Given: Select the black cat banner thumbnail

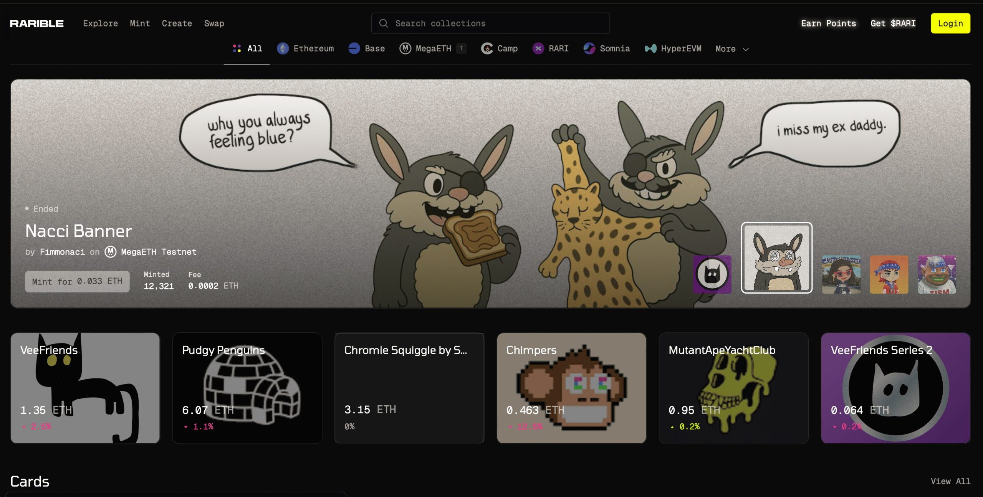Looking at the screenshot, I should click(x=712, y=274).
